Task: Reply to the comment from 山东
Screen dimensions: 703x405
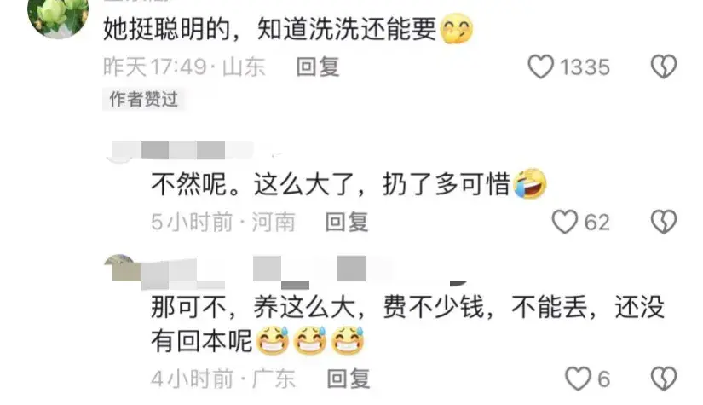Action: tap(318, 67)
